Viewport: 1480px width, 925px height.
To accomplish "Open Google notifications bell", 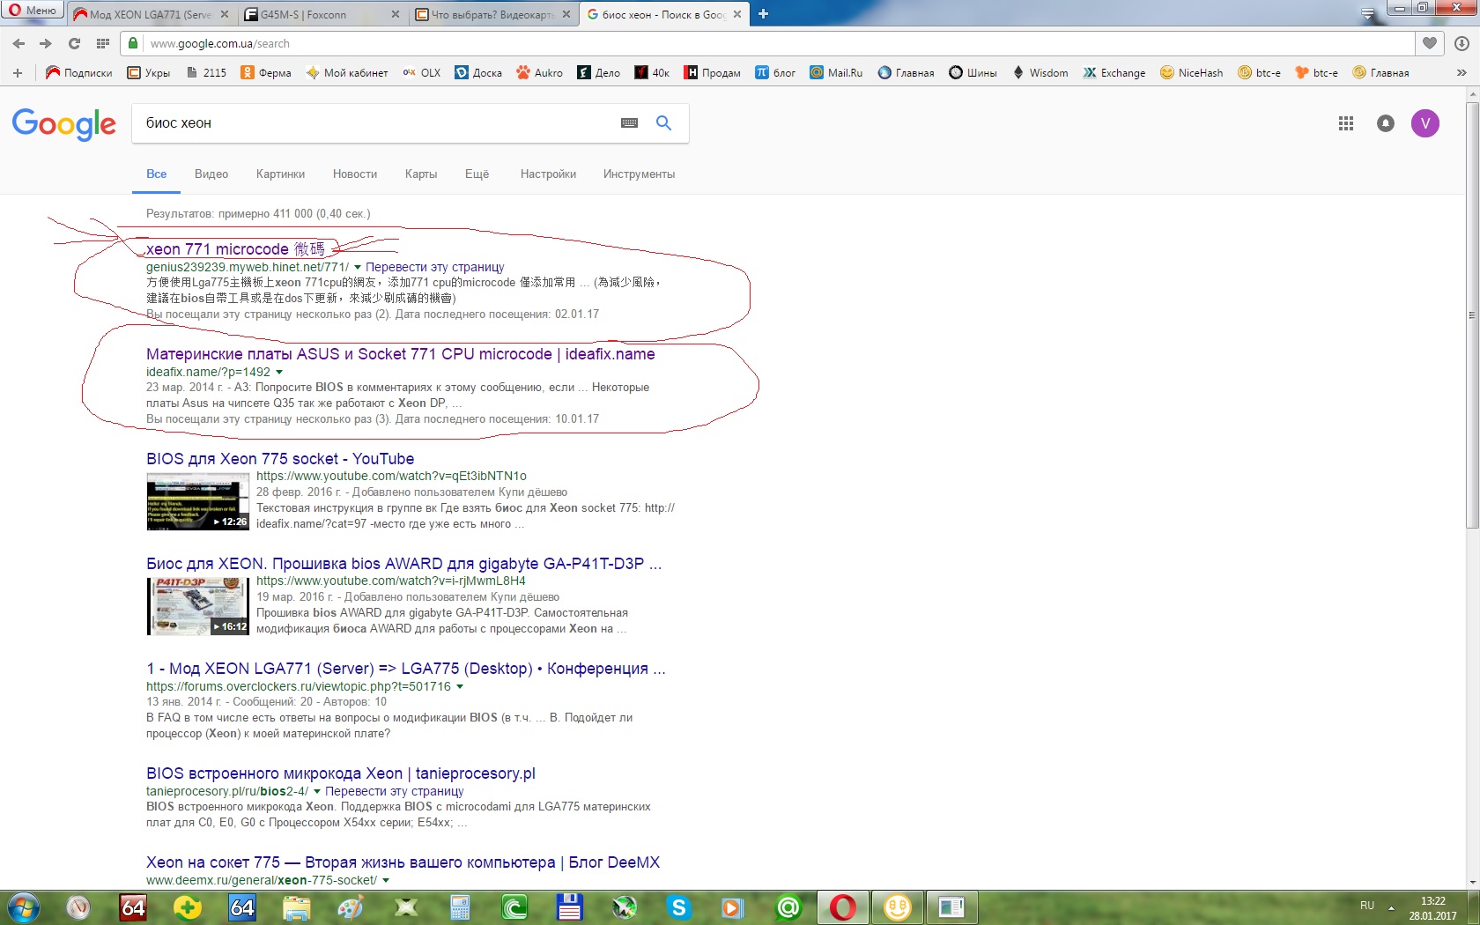I will pyautogui.click(x=1386, y=124).
